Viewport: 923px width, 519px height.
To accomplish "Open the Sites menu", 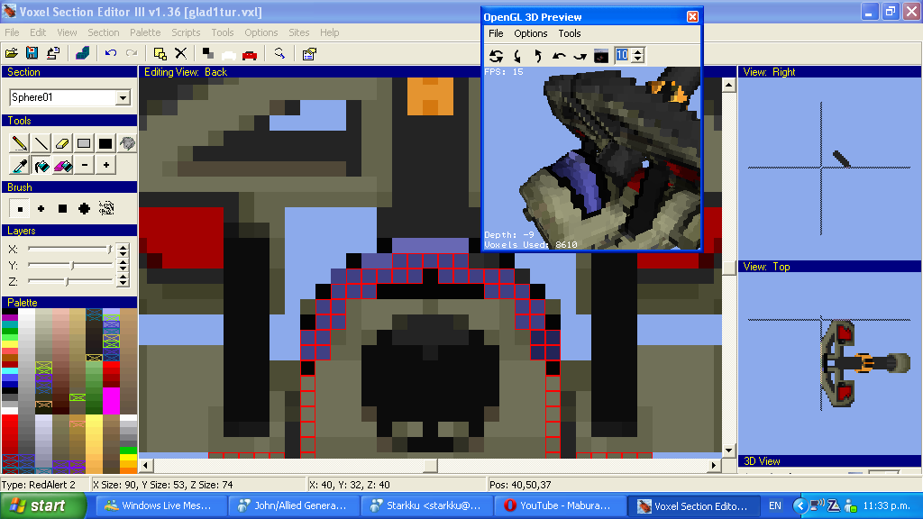I will point(299,32).
